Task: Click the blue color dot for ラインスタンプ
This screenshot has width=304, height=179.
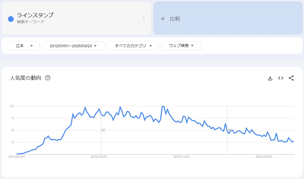Action: (x=11, y=19)
